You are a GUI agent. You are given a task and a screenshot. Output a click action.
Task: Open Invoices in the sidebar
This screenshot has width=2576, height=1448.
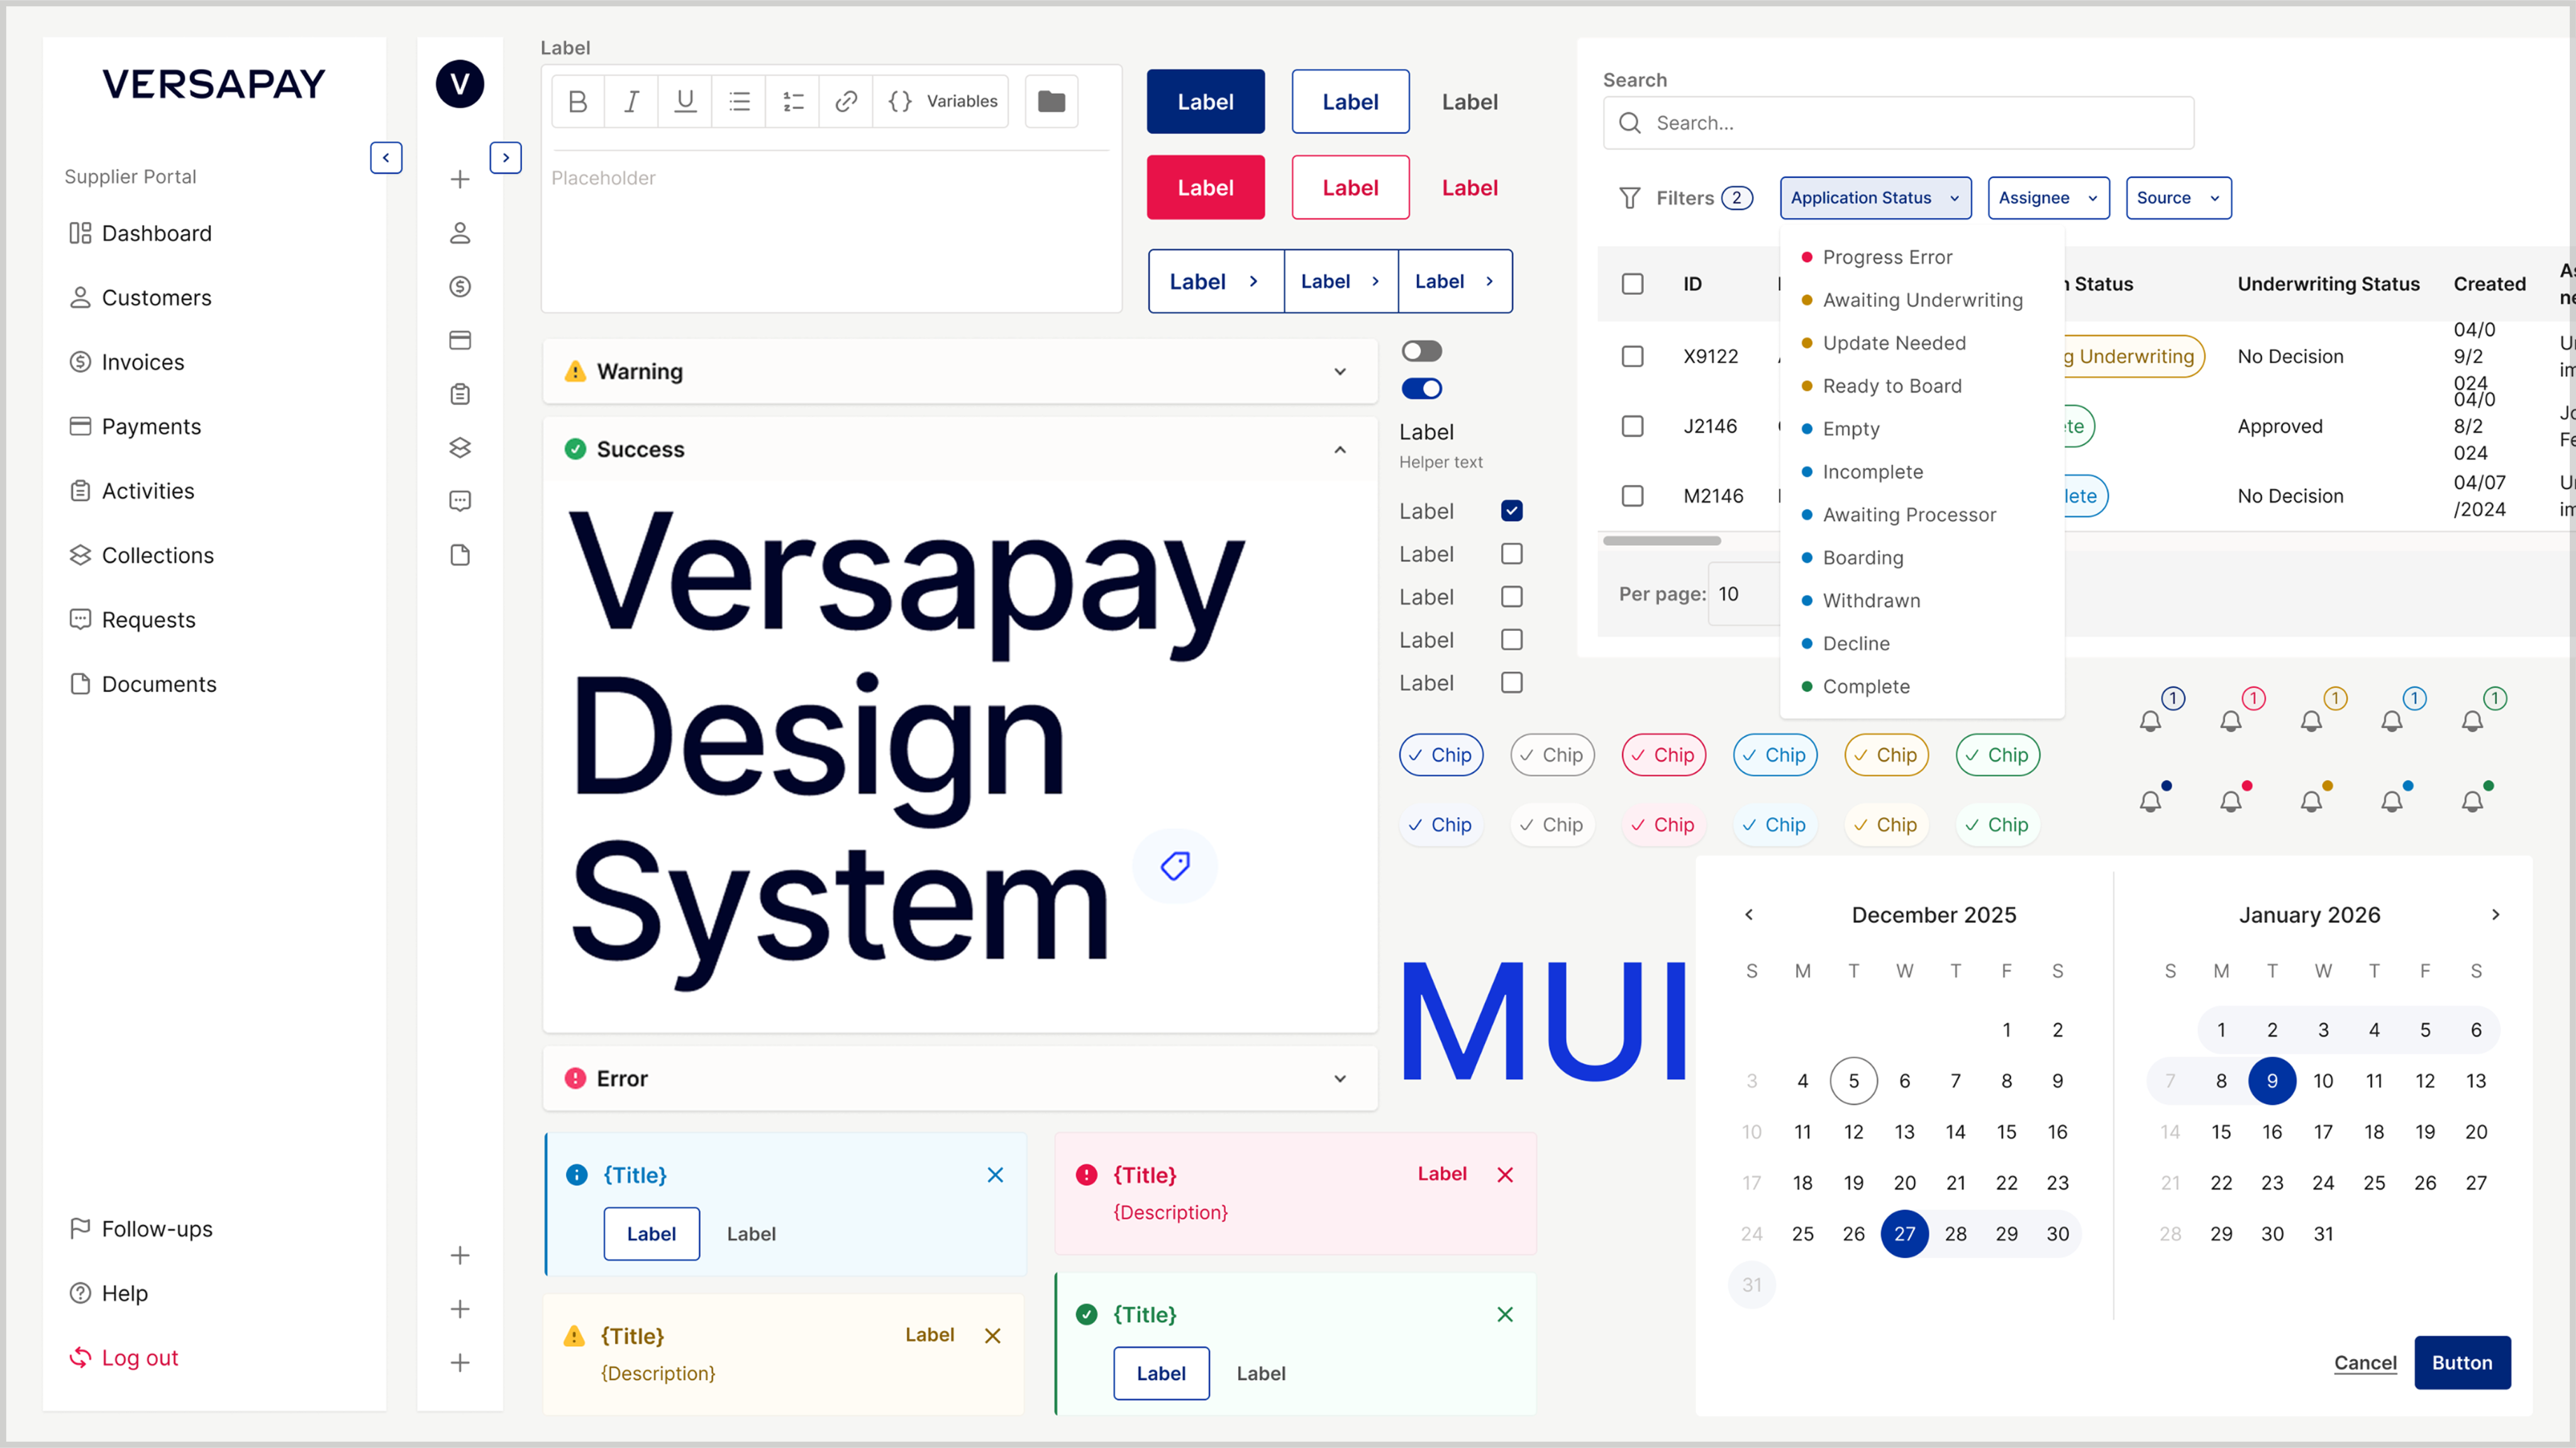pyautogui.click(x=142, y=362)
